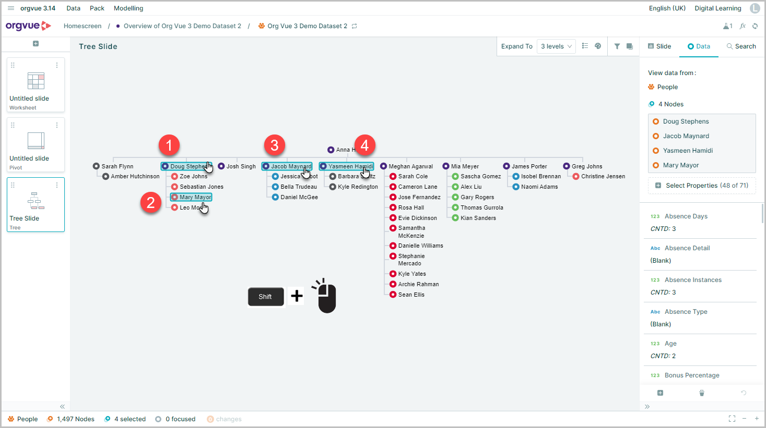Click the fx expressions icon
The height and width of the screenshot is (428, 766).
pos(743,26)
